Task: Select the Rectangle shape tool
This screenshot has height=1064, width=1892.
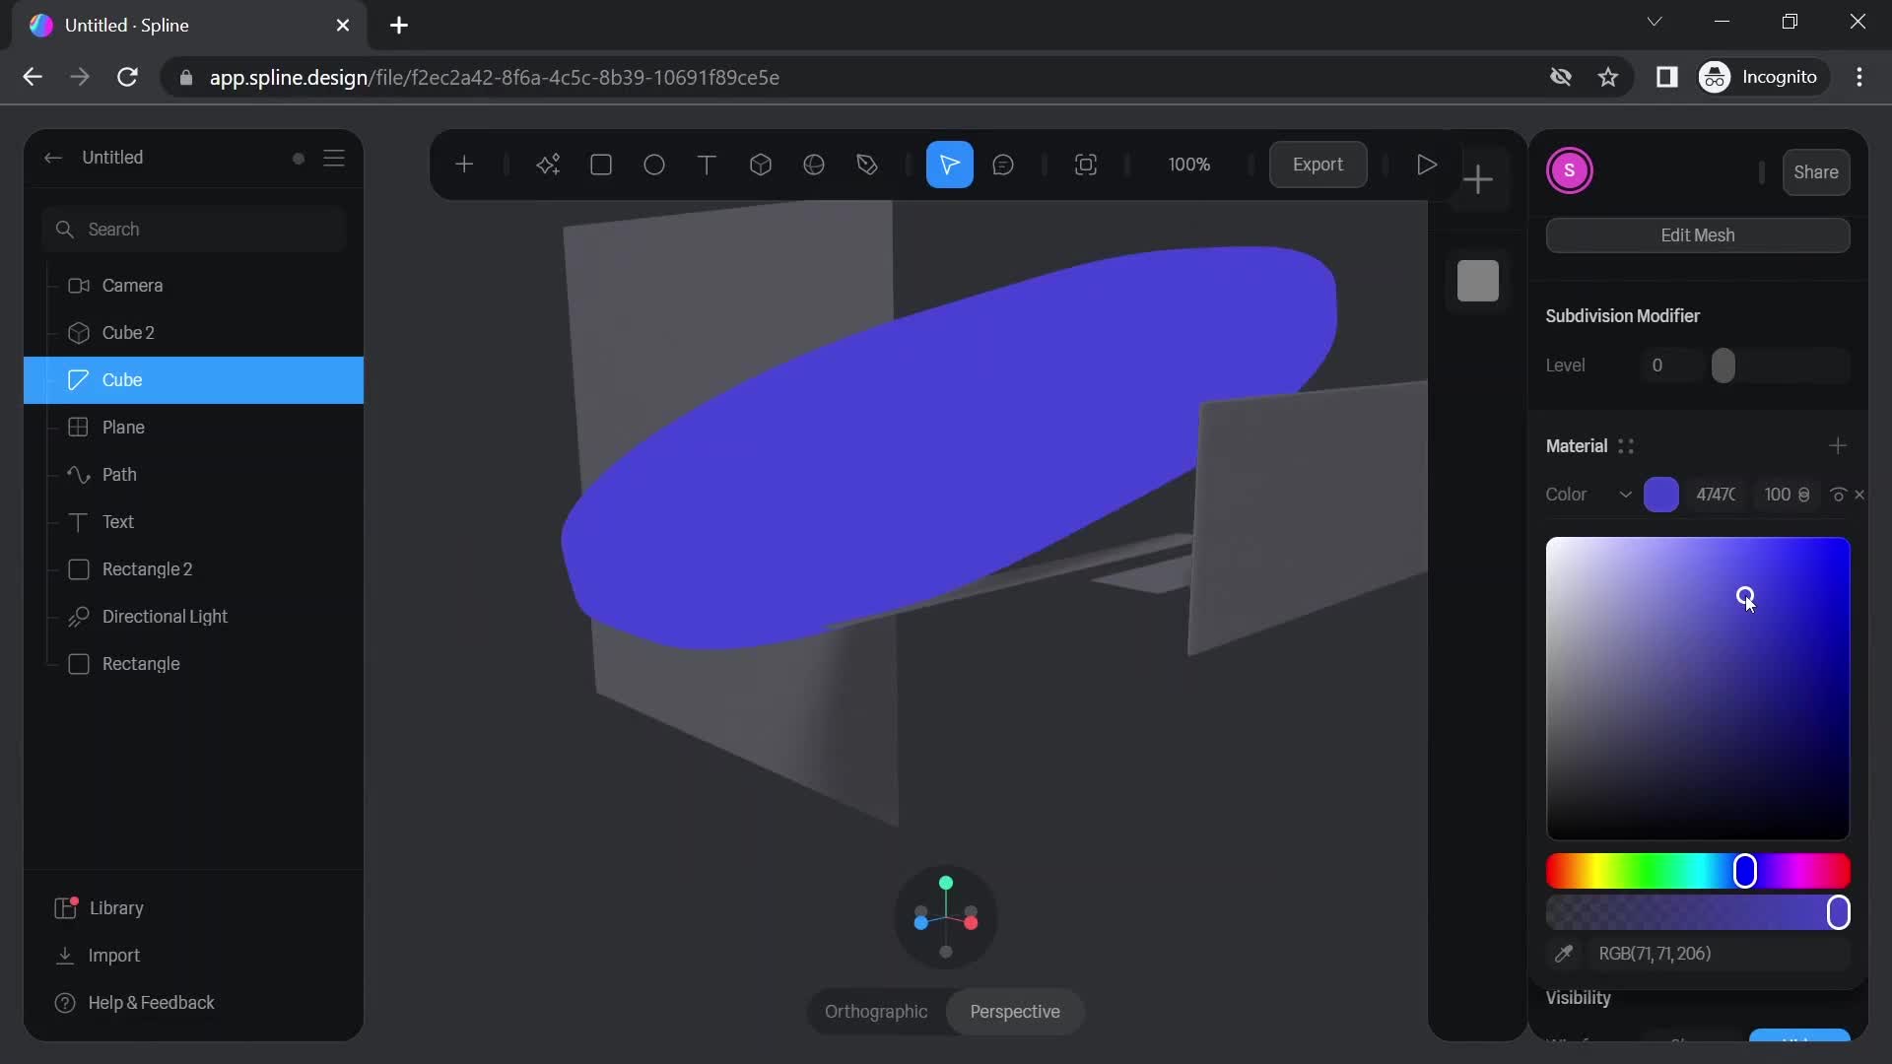Action: (600, 165)
